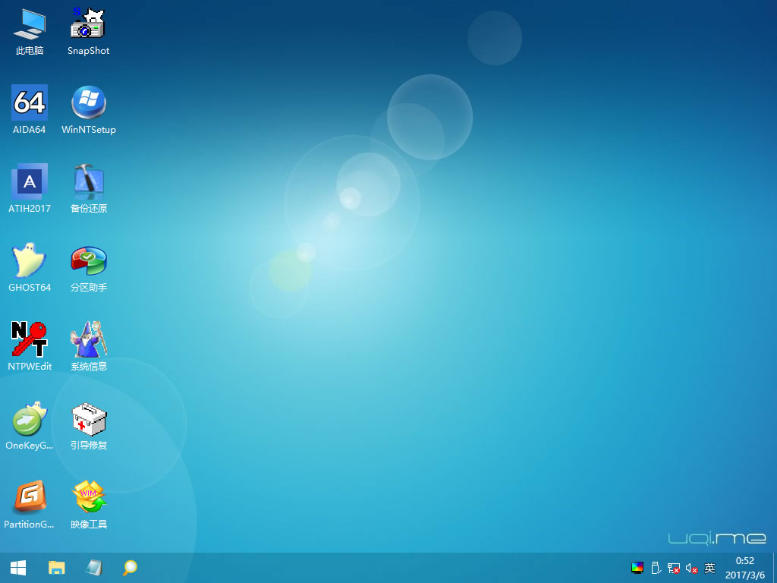The height and width of the screenshot is (583, 777).
Task: Switch the 英 input method indicator
Action: click(x=709, y=568)
